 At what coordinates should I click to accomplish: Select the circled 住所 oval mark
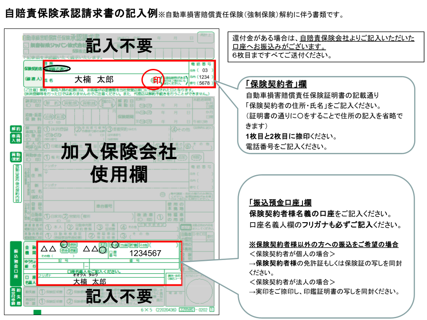tap(53, 68)
